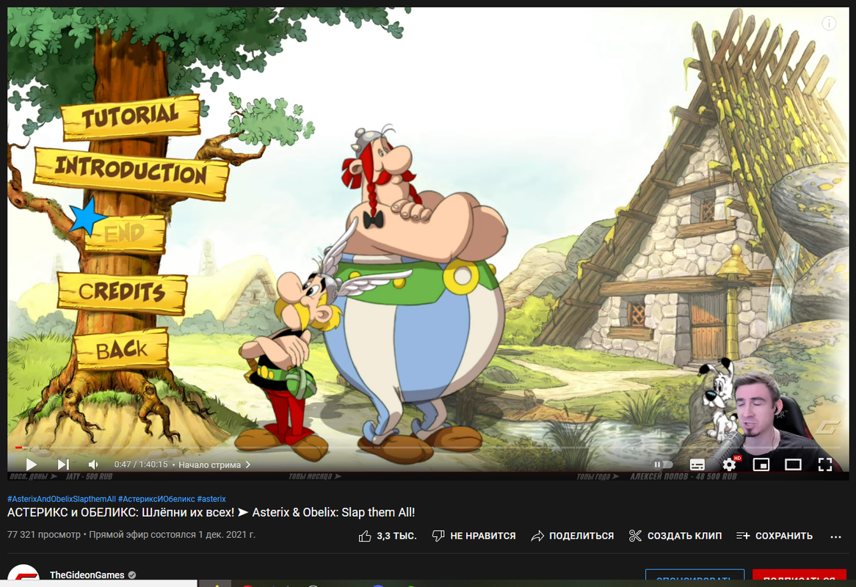Viewport: 856px width, 587px height.
Task: Enable miniplayer mode
Action: [x=761, y=464]
